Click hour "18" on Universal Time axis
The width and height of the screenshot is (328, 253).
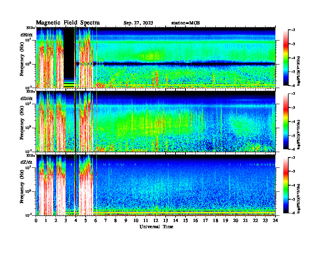tap(216, 221)
